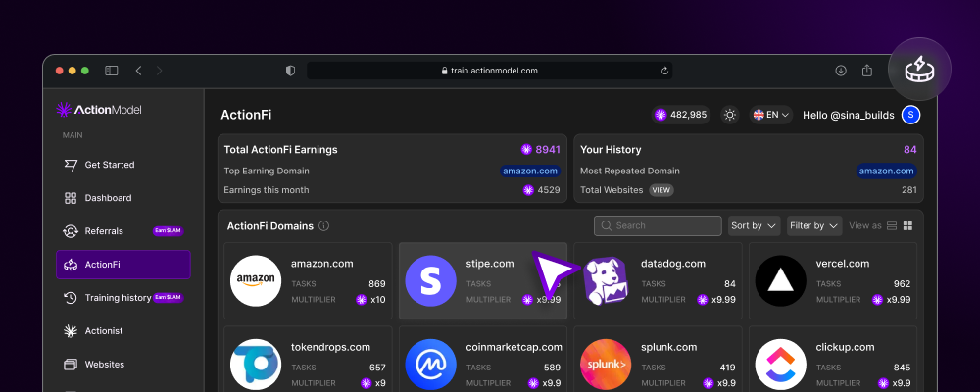980x392 pixels.
Task: Open the tokendrops.com domain logo
Action: tap(256, 365)
